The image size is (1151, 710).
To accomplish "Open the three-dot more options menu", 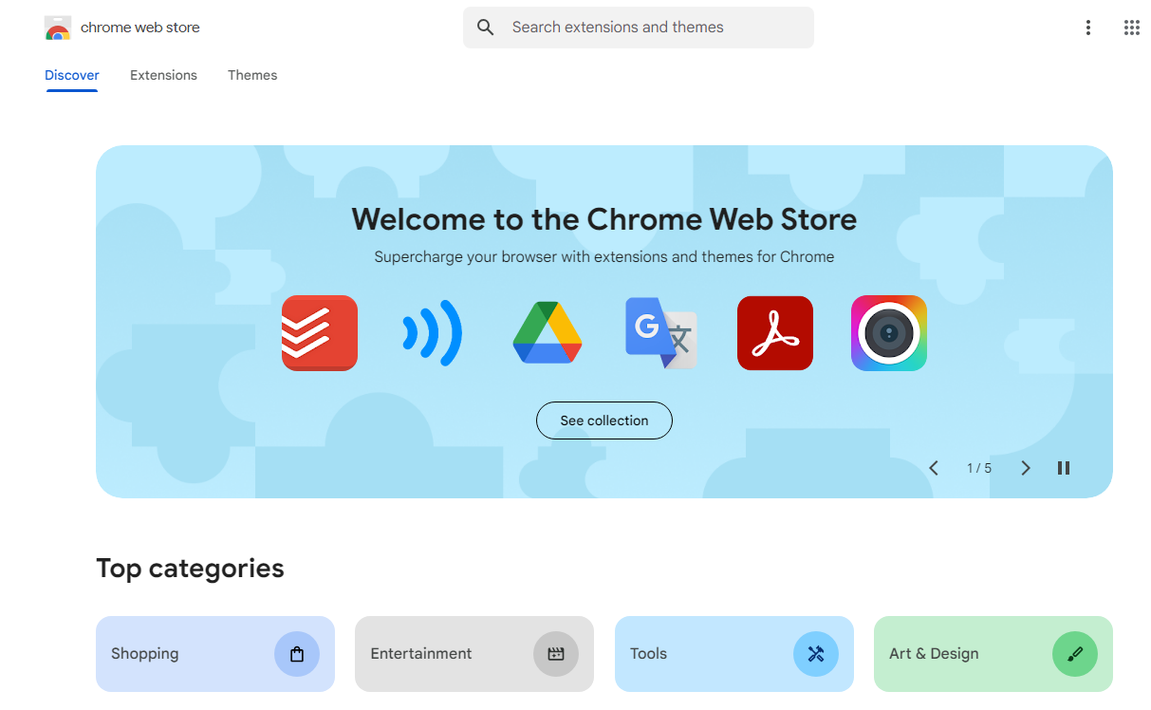I will pos(1088,28).
